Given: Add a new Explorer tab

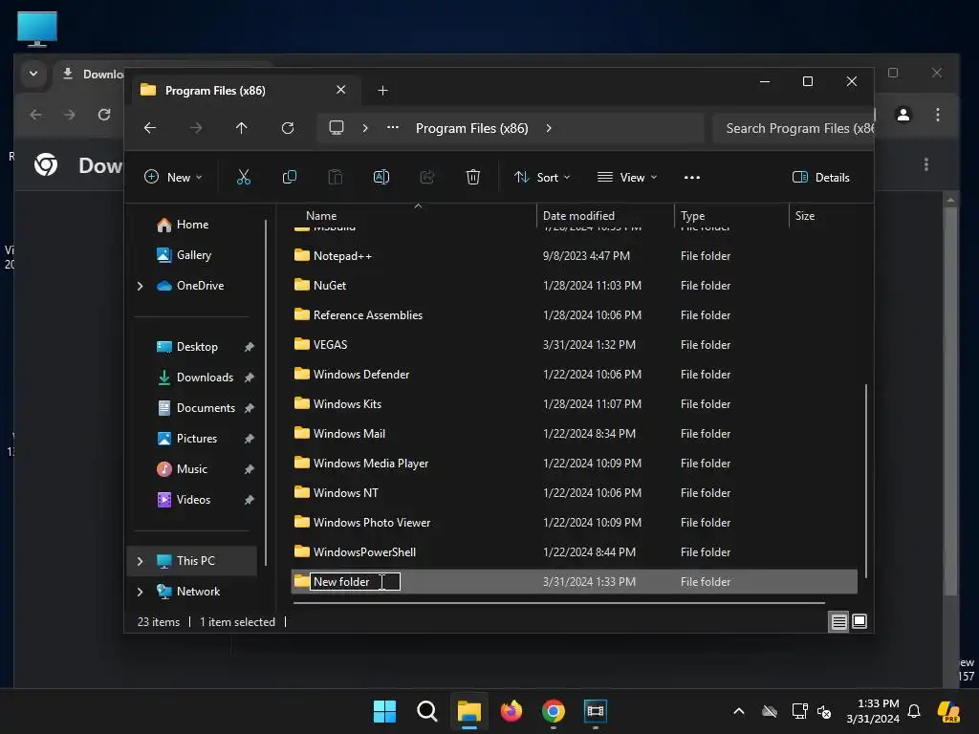Looking at the screenshot, I should click(382, 91).
